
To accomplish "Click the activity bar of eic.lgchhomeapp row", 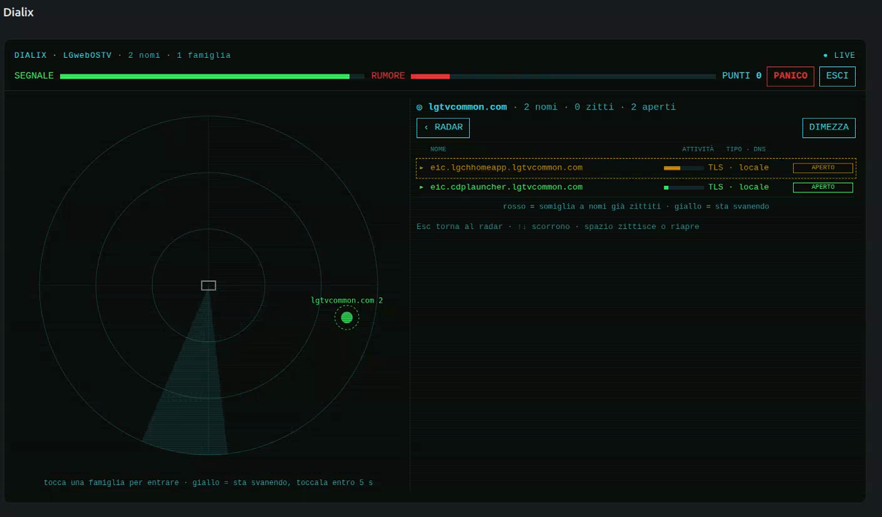I will (684, 168).
